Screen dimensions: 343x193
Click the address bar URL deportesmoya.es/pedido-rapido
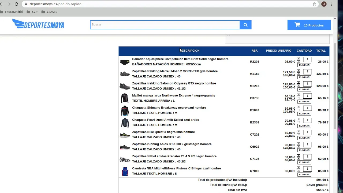click(55, 4)
